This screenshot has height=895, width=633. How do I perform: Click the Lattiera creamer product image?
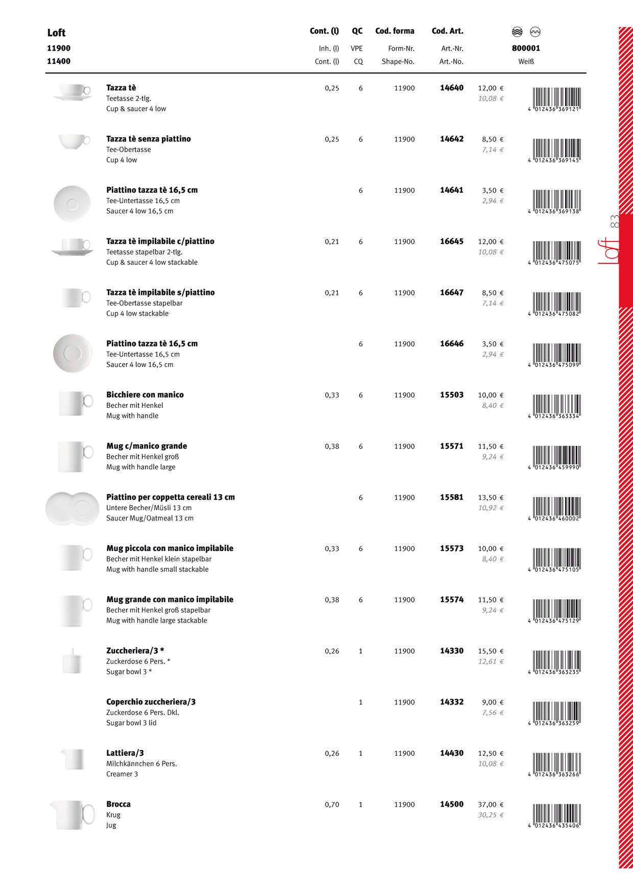pyautogui.click(x=72, y=759)
